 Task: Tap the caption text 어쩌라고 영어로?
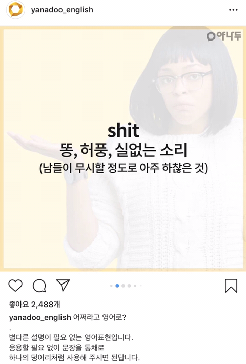pyautogui.click(x=99, y=317)
